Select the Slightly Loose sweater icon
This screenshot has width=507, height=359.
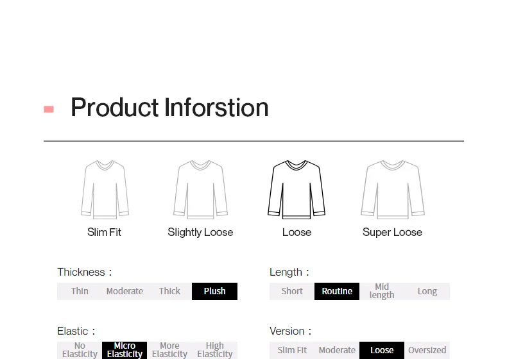200,190
